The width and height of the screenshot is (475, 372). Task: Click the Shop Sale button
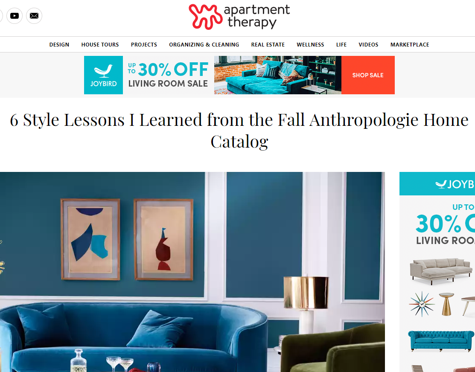pyautogui.click(x=368, y=75)
